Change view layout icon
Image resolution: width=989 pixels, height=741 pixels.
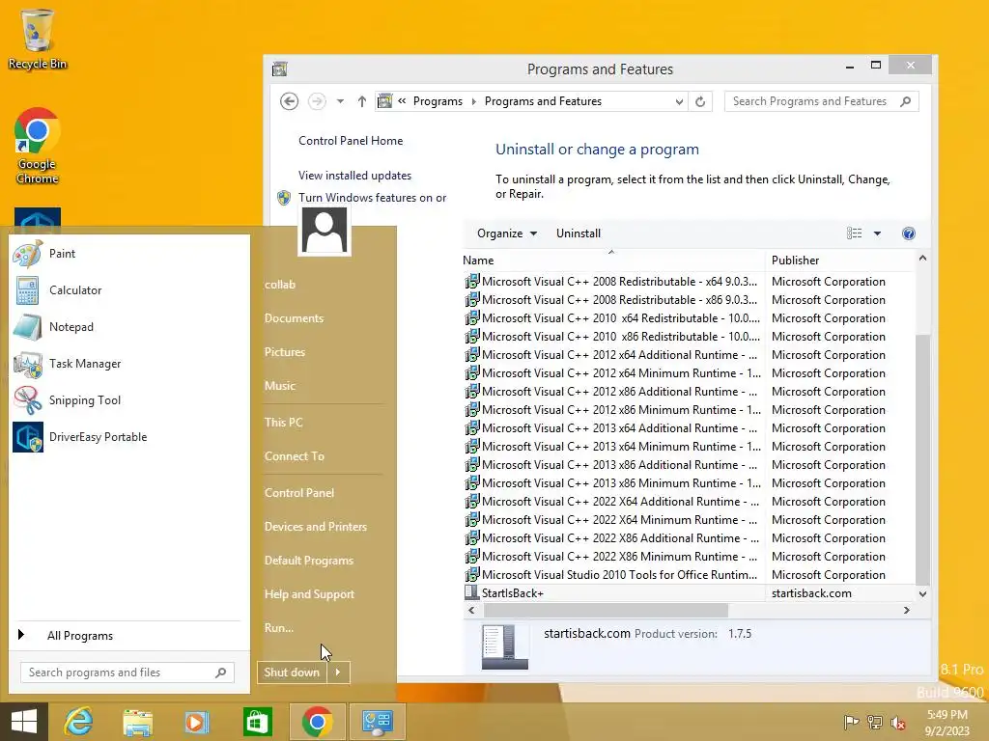pyautogui.click(x=854, y=233)
